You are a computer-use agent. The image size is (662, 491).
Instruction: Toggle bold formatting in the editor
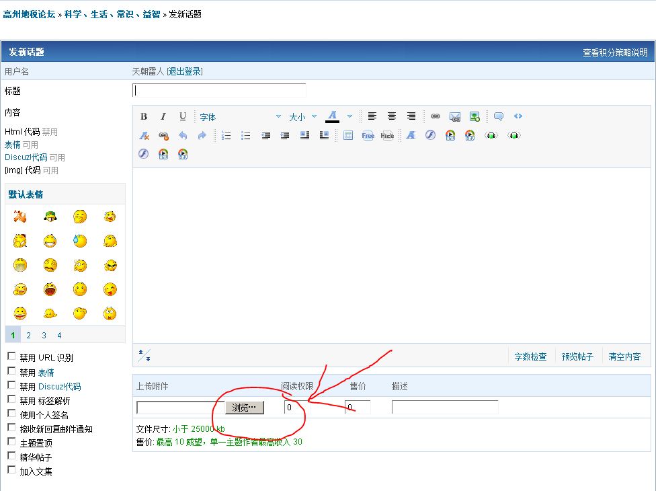click(144, 116)
